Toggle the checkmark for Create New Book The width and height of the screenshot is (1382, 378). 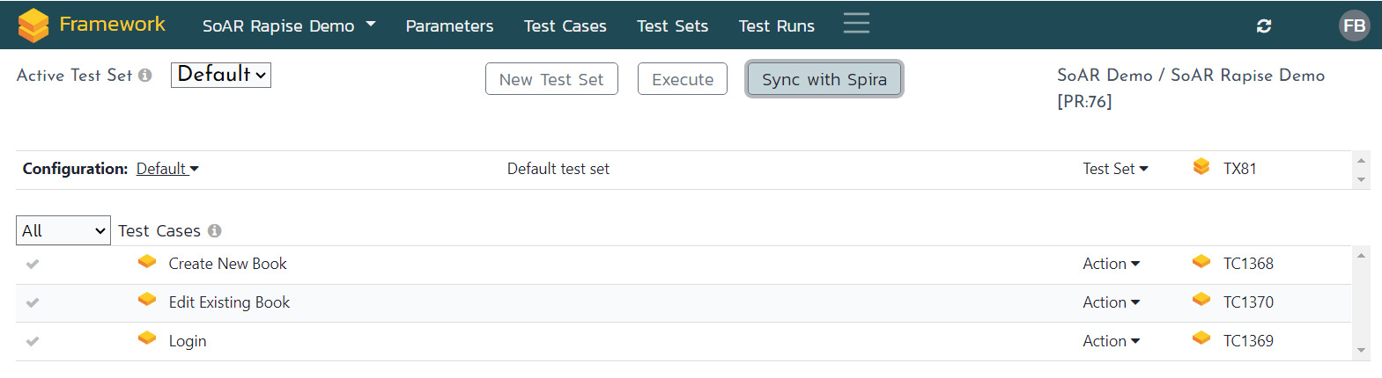[x=33, y=264]
